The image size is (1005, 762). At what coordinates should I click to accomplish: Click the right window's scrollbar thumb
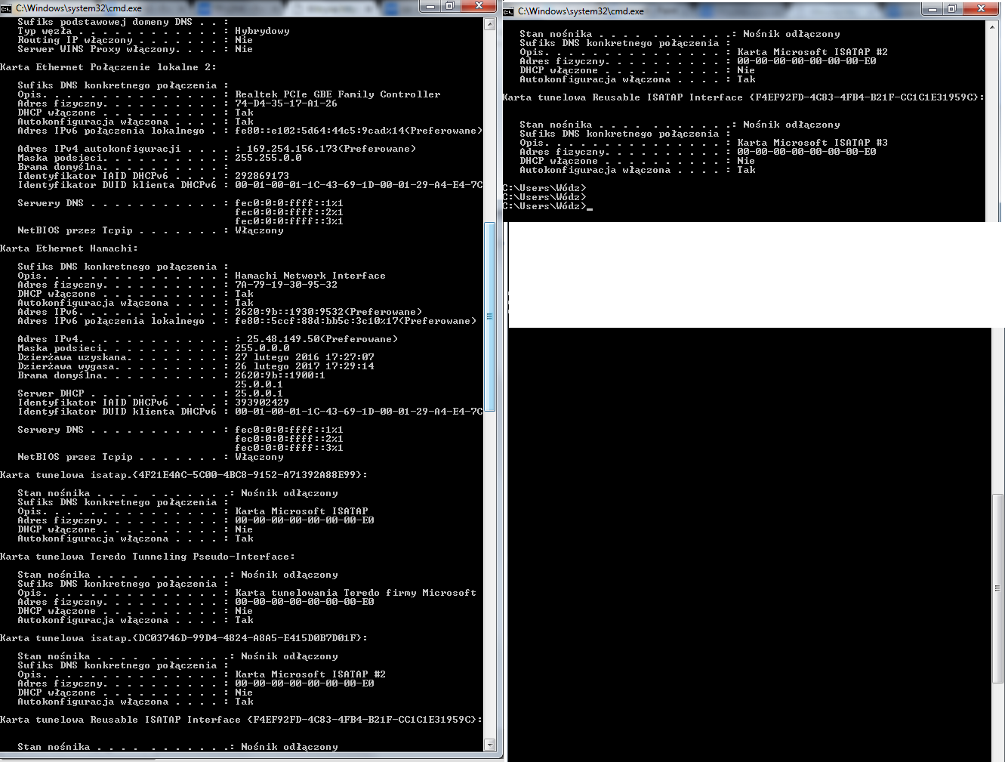point(997,588)
